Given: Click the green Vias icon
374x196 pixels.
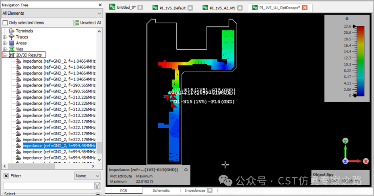Looking at the screenshot, I should (x=12, y=49).
